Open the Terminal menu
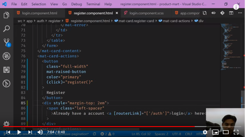The image size is (245, 137). (x=93, y=4)
